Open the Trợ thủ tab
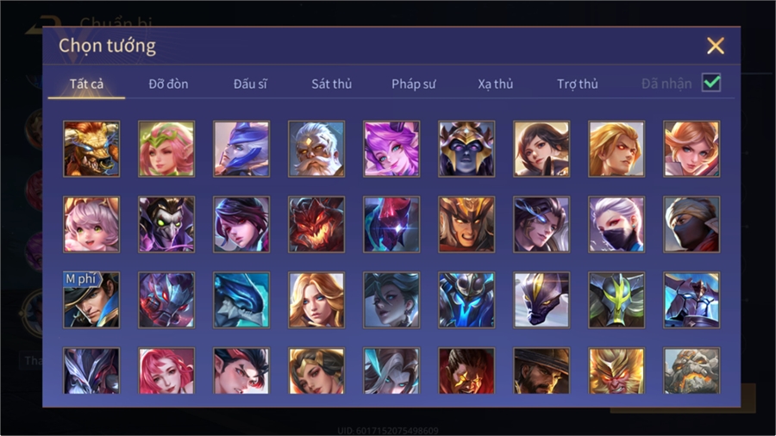The width and height of the screenshot is (776, 436). tap(577, 84)
